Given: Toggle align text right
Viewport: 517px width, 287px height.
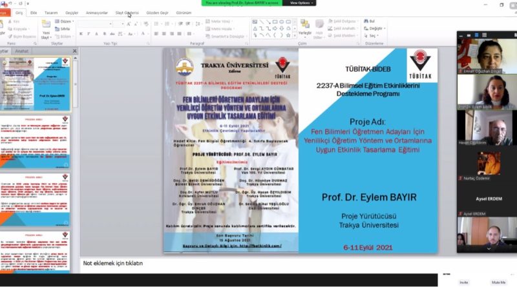Looking at the screenshot, I should (x=172, y=34).
